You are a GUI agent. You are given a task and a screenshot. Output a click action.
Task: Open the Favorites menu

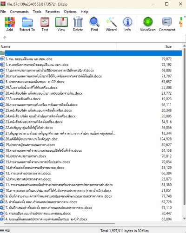coord(53,12)
